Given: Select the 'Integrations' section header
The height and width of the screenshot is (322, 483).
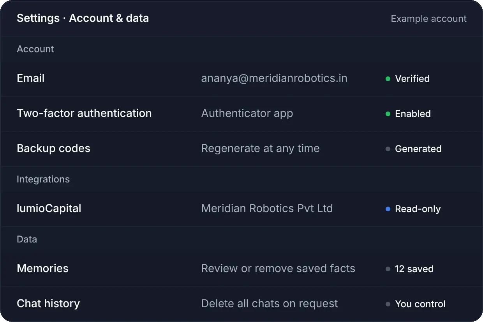Looking at the screenshot, I should [43, 179].
